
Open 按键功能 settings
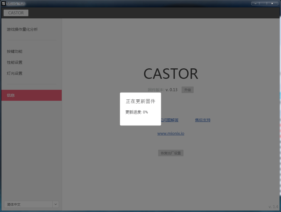point(15,51)
